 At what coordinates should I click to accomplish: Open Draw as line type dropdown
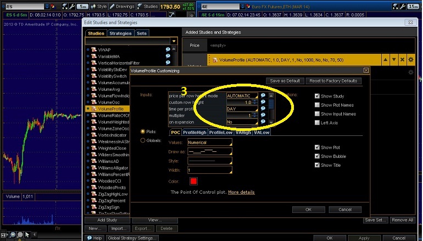[x=210, y=151]
